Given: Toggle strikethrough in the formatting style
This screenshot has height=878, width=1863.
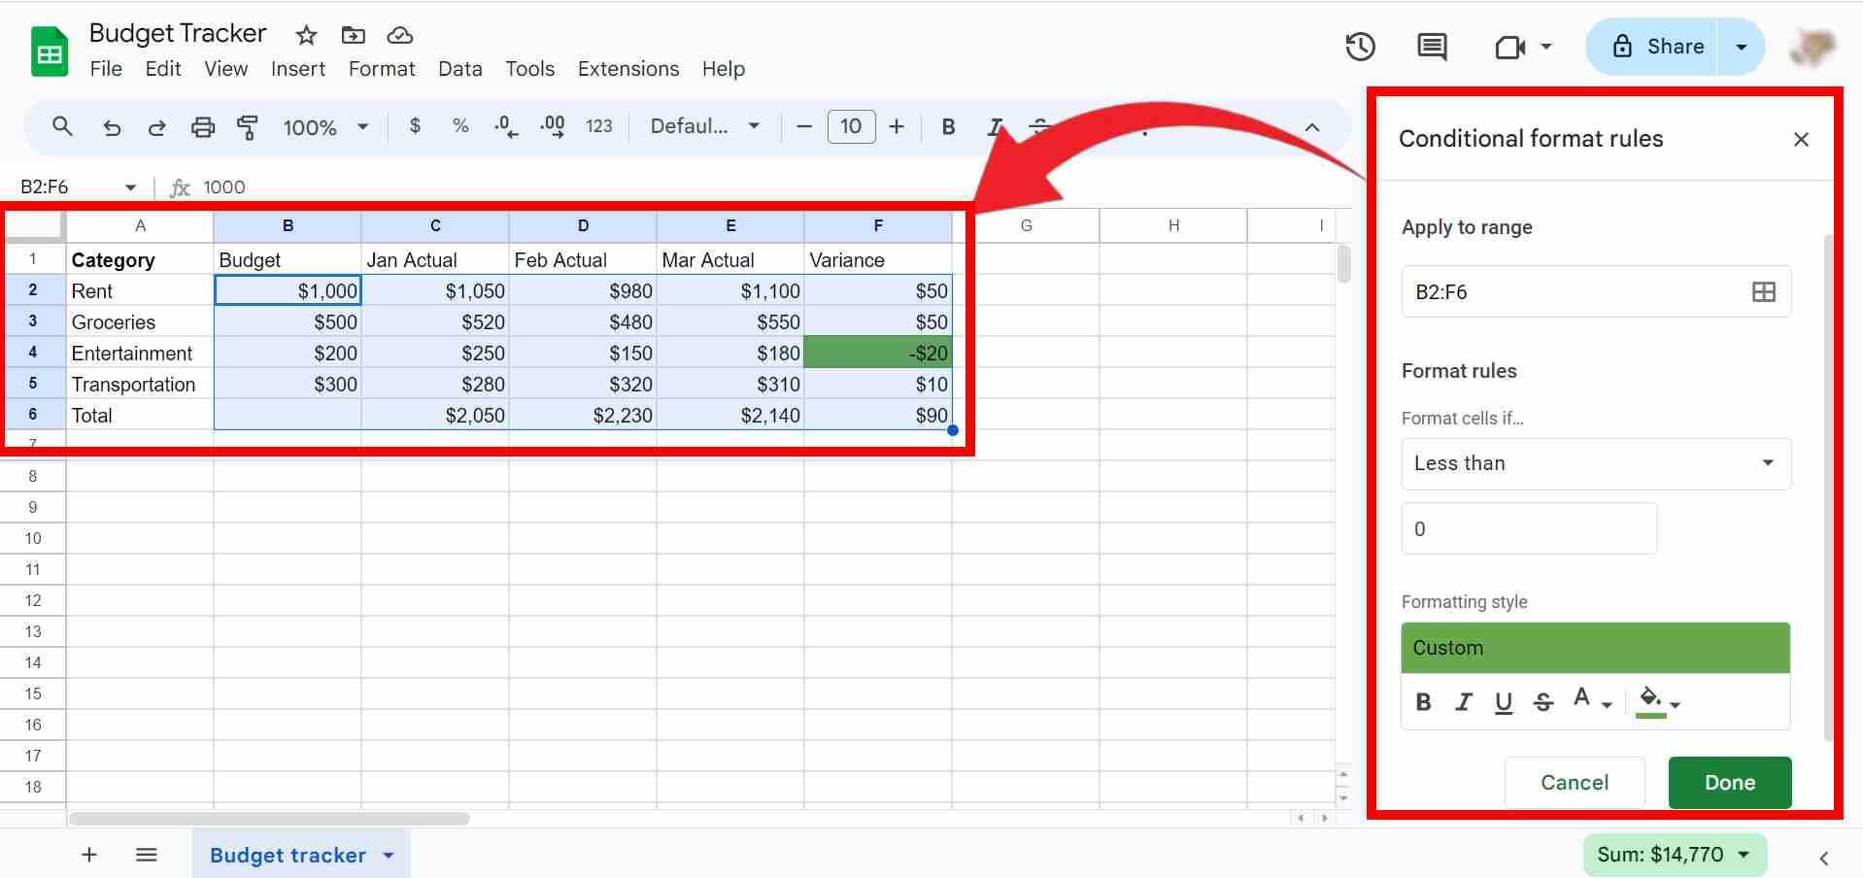Looking at the screenshot, I should [x=1542, y=701].
